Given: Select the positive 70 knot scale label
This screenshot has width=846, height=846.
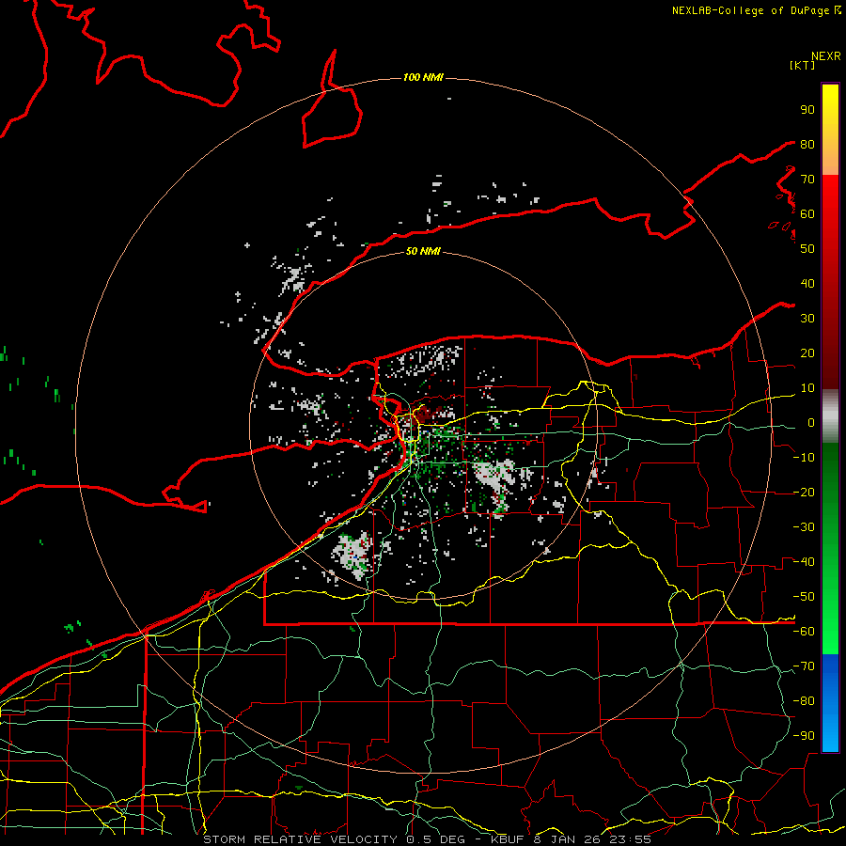Looking at the screenshot, I should pyautogui.click(x=807, y=180).
